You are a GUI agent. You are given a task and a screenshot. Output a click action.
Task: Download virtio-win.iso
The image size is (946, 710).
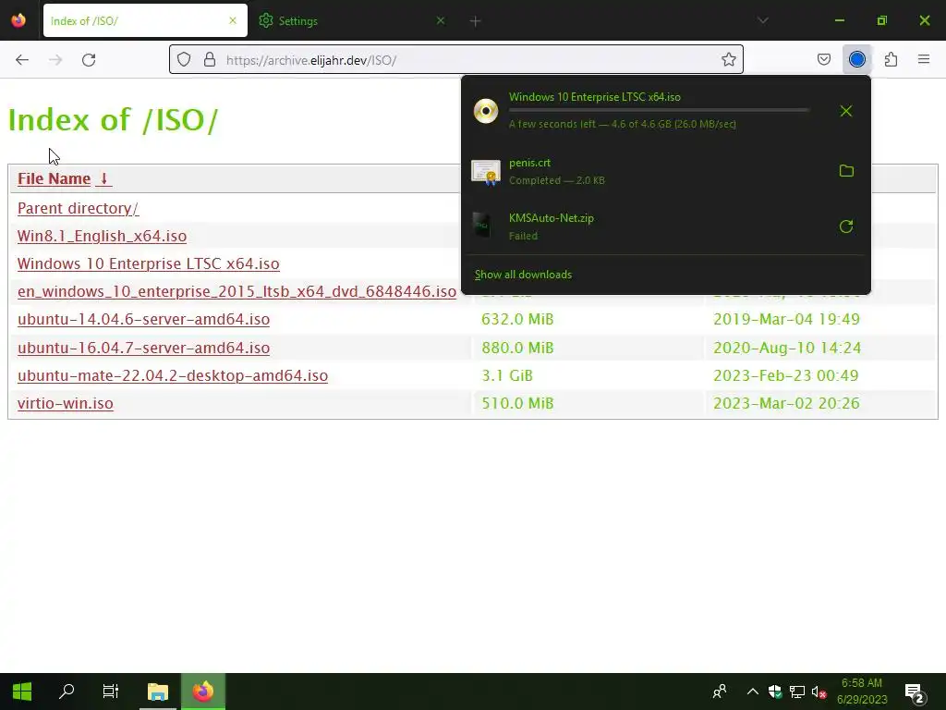(66, 403)
